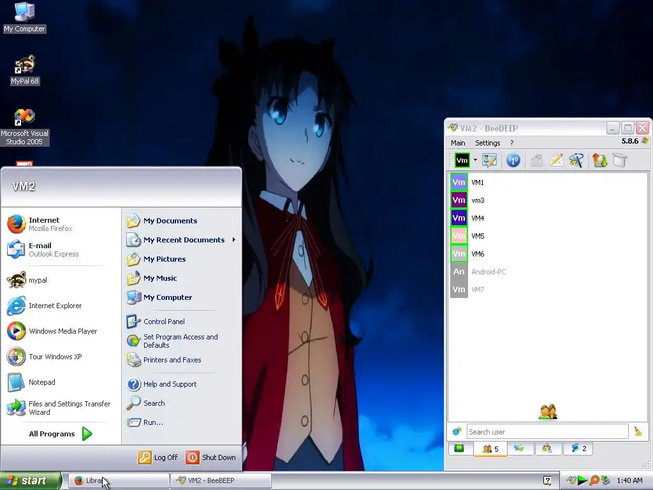Select user VM5 in BeeBEEP list
653x490 pixels.
tap(548, 236)
